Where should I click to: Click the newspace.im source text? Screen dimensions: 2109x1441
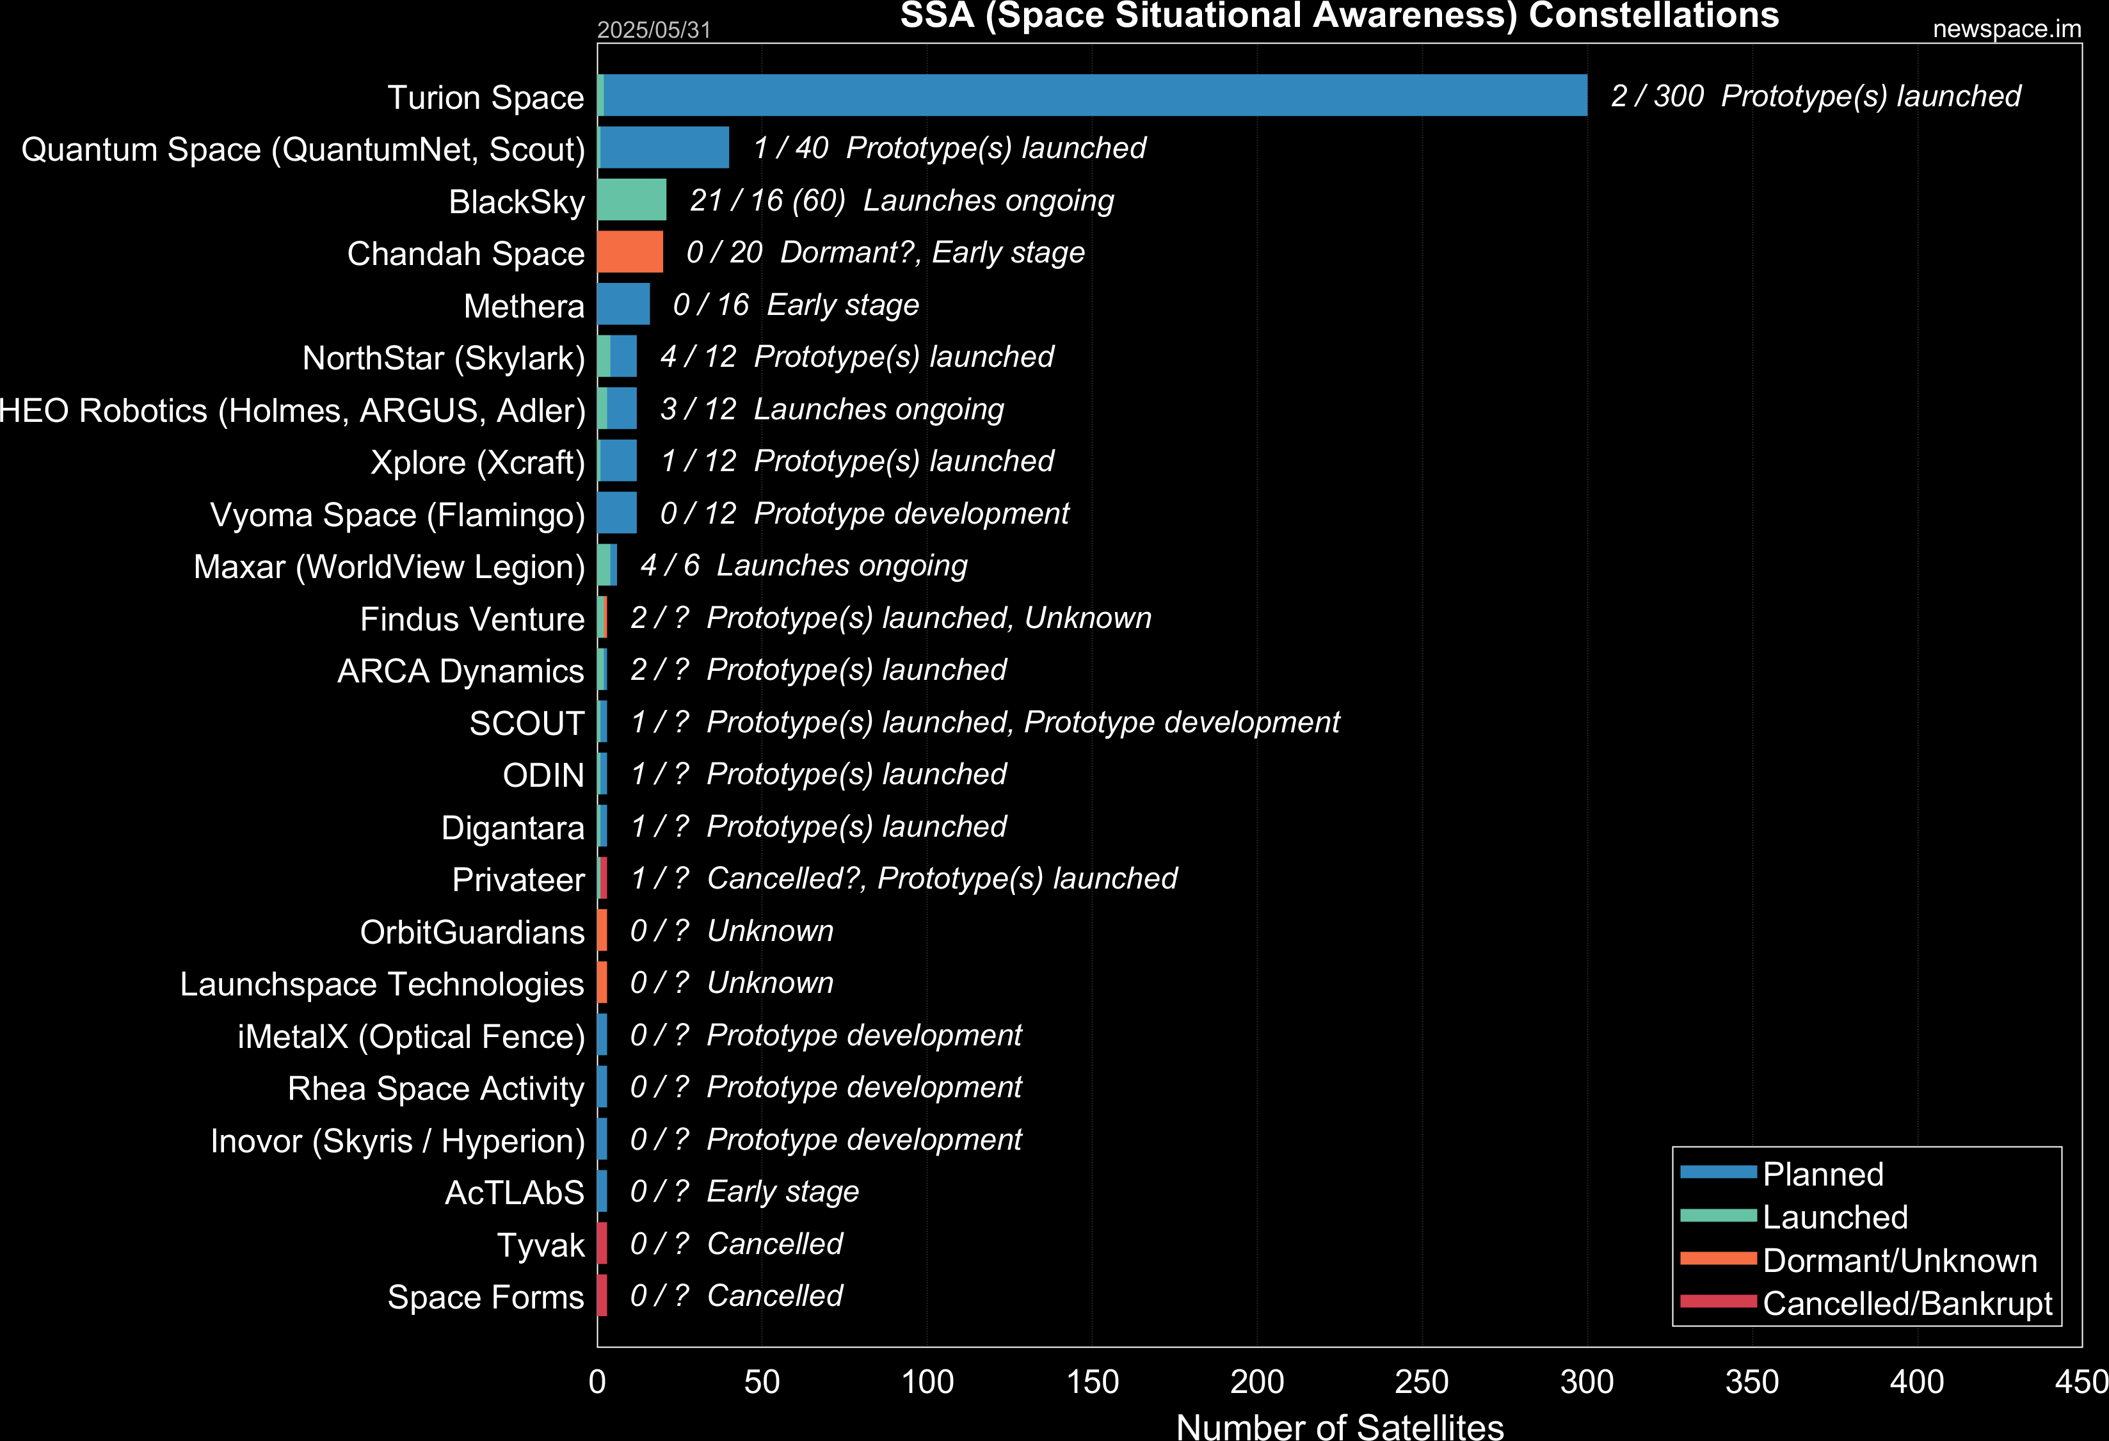point(2007,29)
